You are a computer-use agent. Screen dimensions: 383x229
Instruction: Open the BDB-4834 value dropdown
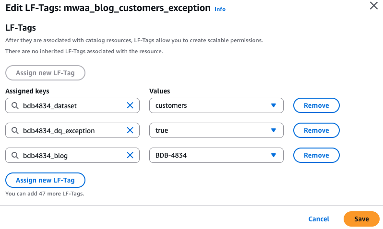216,155
